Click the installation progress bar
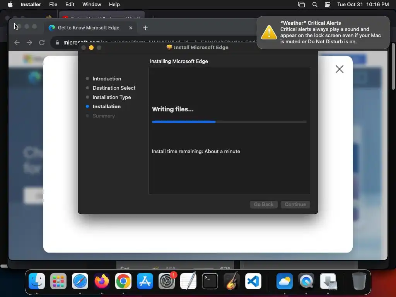Screen dimensions: 396x297 pyautogui.click(x=229, y=122)
